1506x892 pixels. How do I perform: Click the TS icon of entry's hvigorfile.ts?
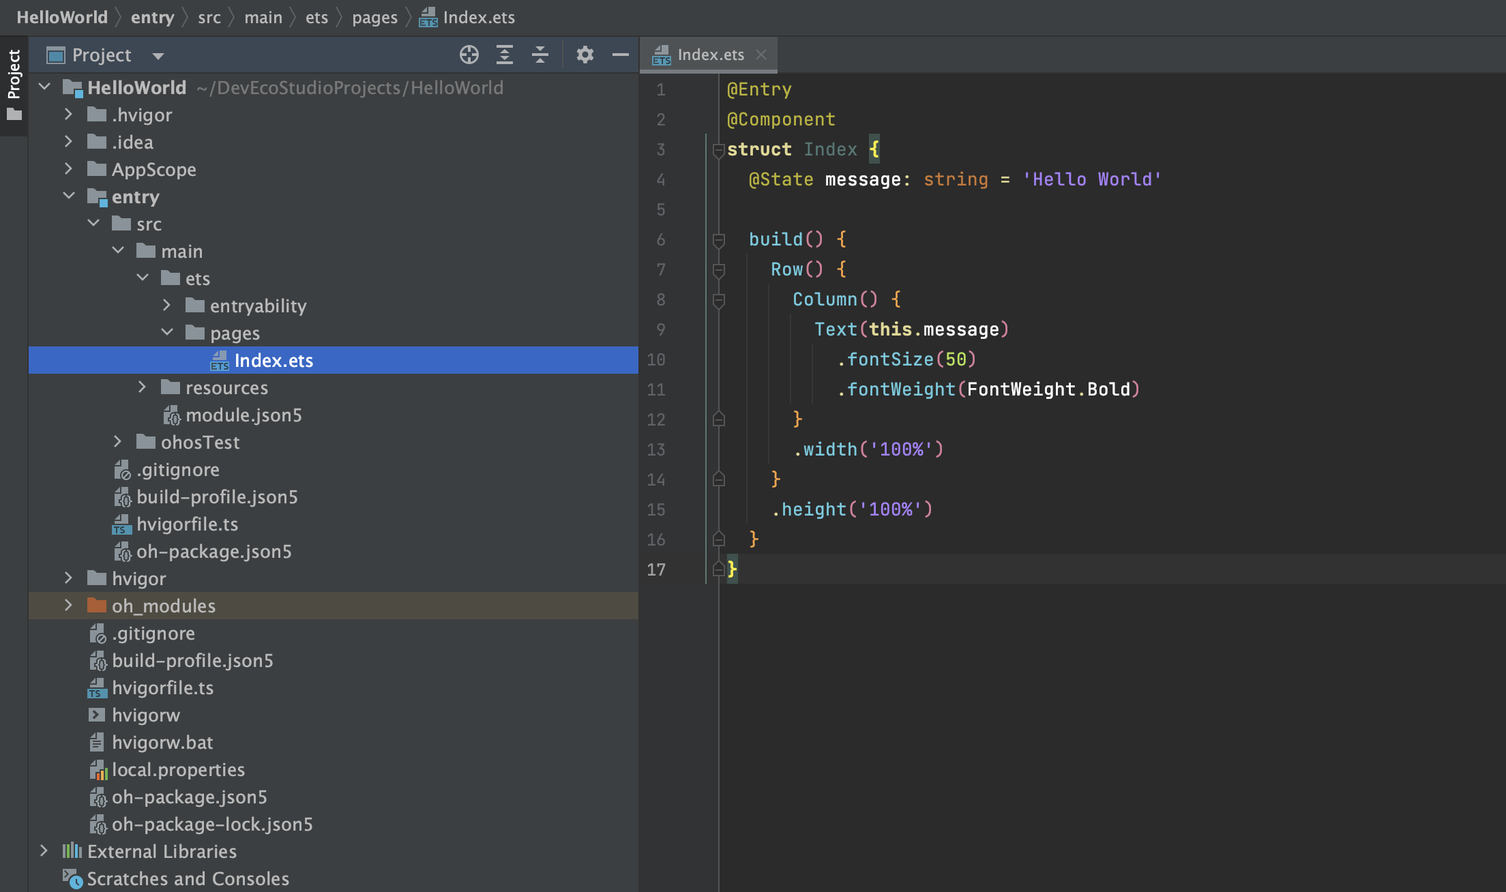pos(121,524)
